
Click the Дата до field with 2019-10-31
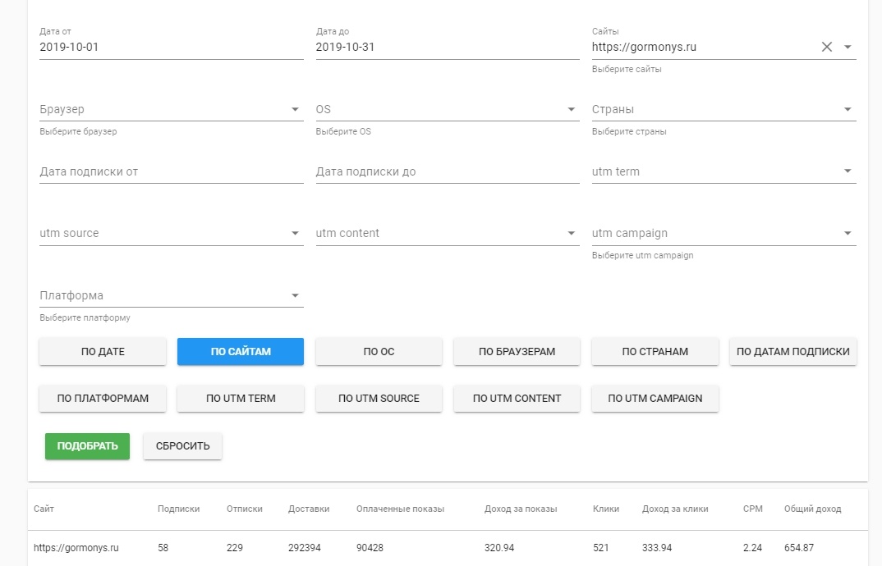[448, 48]
